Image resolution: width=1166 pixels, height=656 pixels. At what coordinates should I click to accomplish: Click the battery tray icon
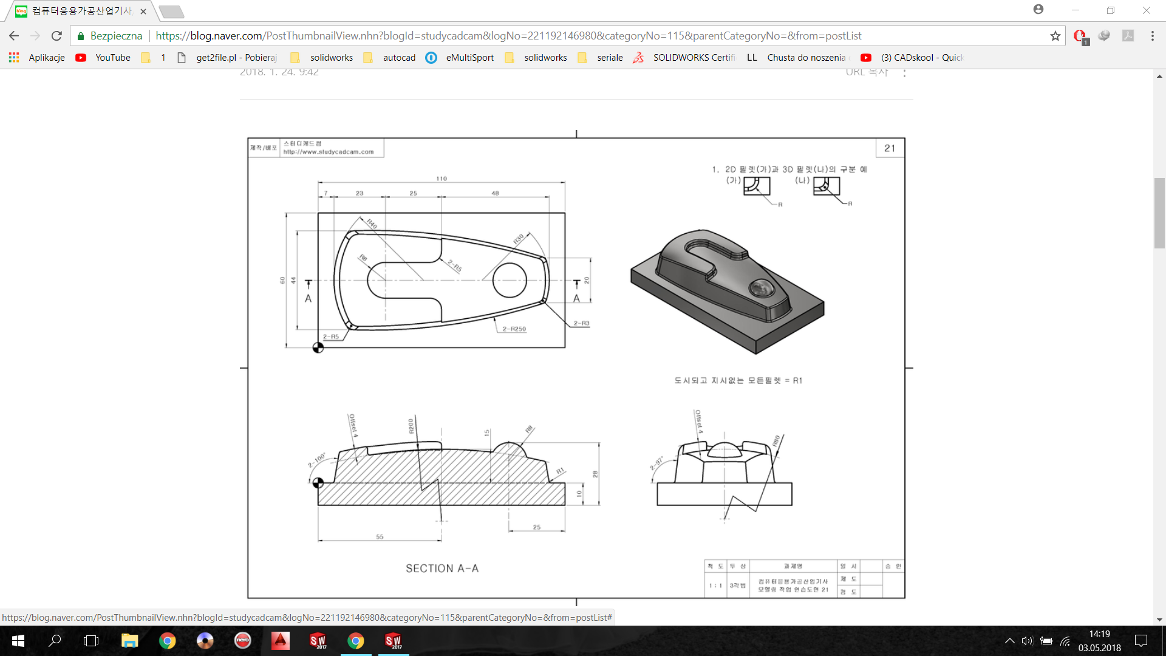1046,641
